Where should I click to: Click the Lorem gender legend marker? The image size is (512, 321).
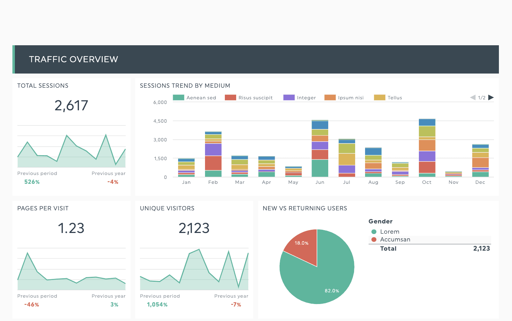[374, 232]
